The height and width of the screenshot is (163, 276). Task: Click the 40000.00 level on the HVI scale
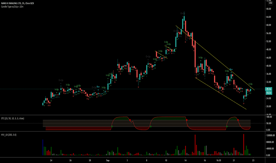coord(270,149)
